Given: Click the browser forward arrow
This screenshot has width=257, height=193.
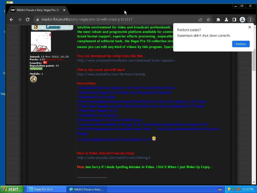Looking at the screenshot, I should pos(20,20).
